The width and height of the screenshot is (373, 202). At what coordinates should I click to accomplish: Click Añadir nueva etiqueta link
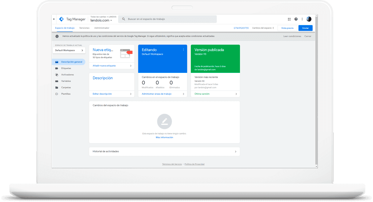[x=104, y=66]
